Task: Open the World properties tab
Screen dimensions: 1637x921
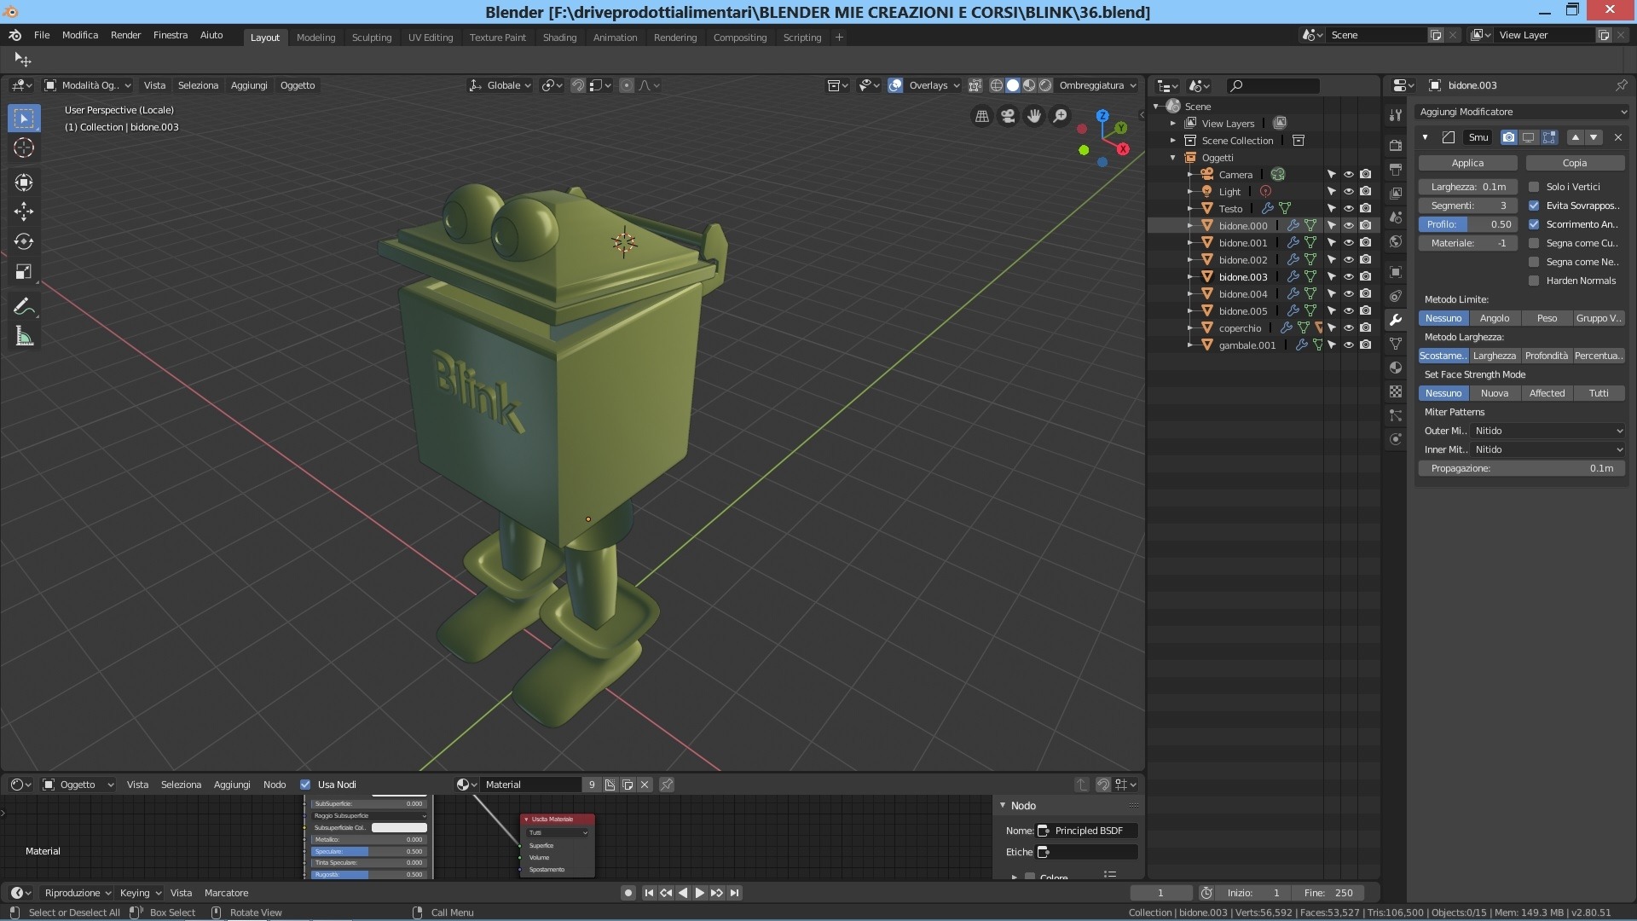Action: (x=1396, y=241)
